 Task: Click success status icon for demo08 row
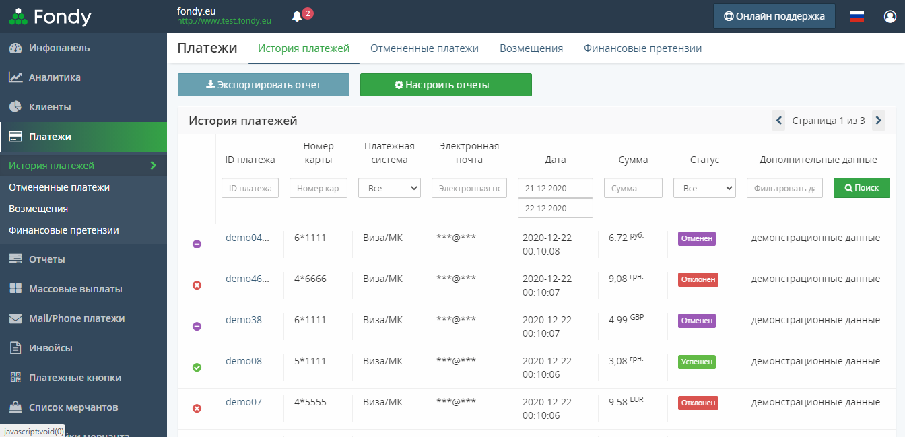click(x=197, y=368)
